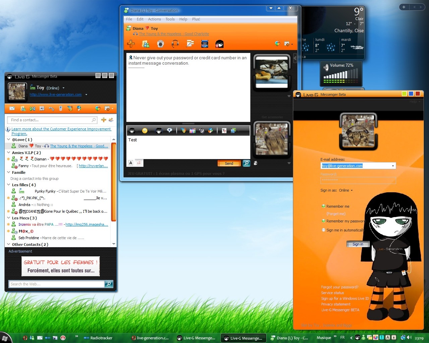Viewport: 429px width, 343px height.
Task: Collapse the Other Contacts group
Action: pos(9,245)
